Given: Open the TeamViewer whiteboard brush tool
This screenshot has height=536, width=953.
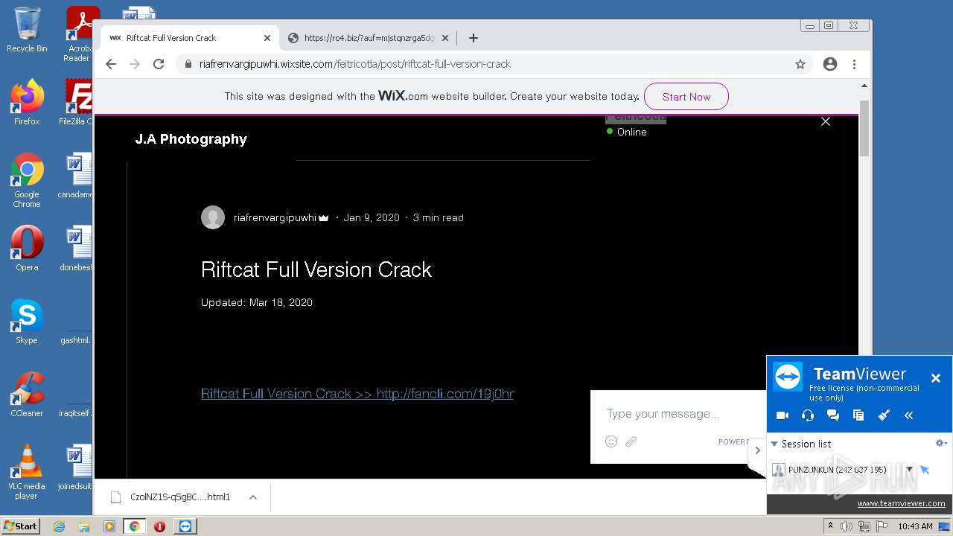Looking at the screenshot, I should [x=884, y=415].
